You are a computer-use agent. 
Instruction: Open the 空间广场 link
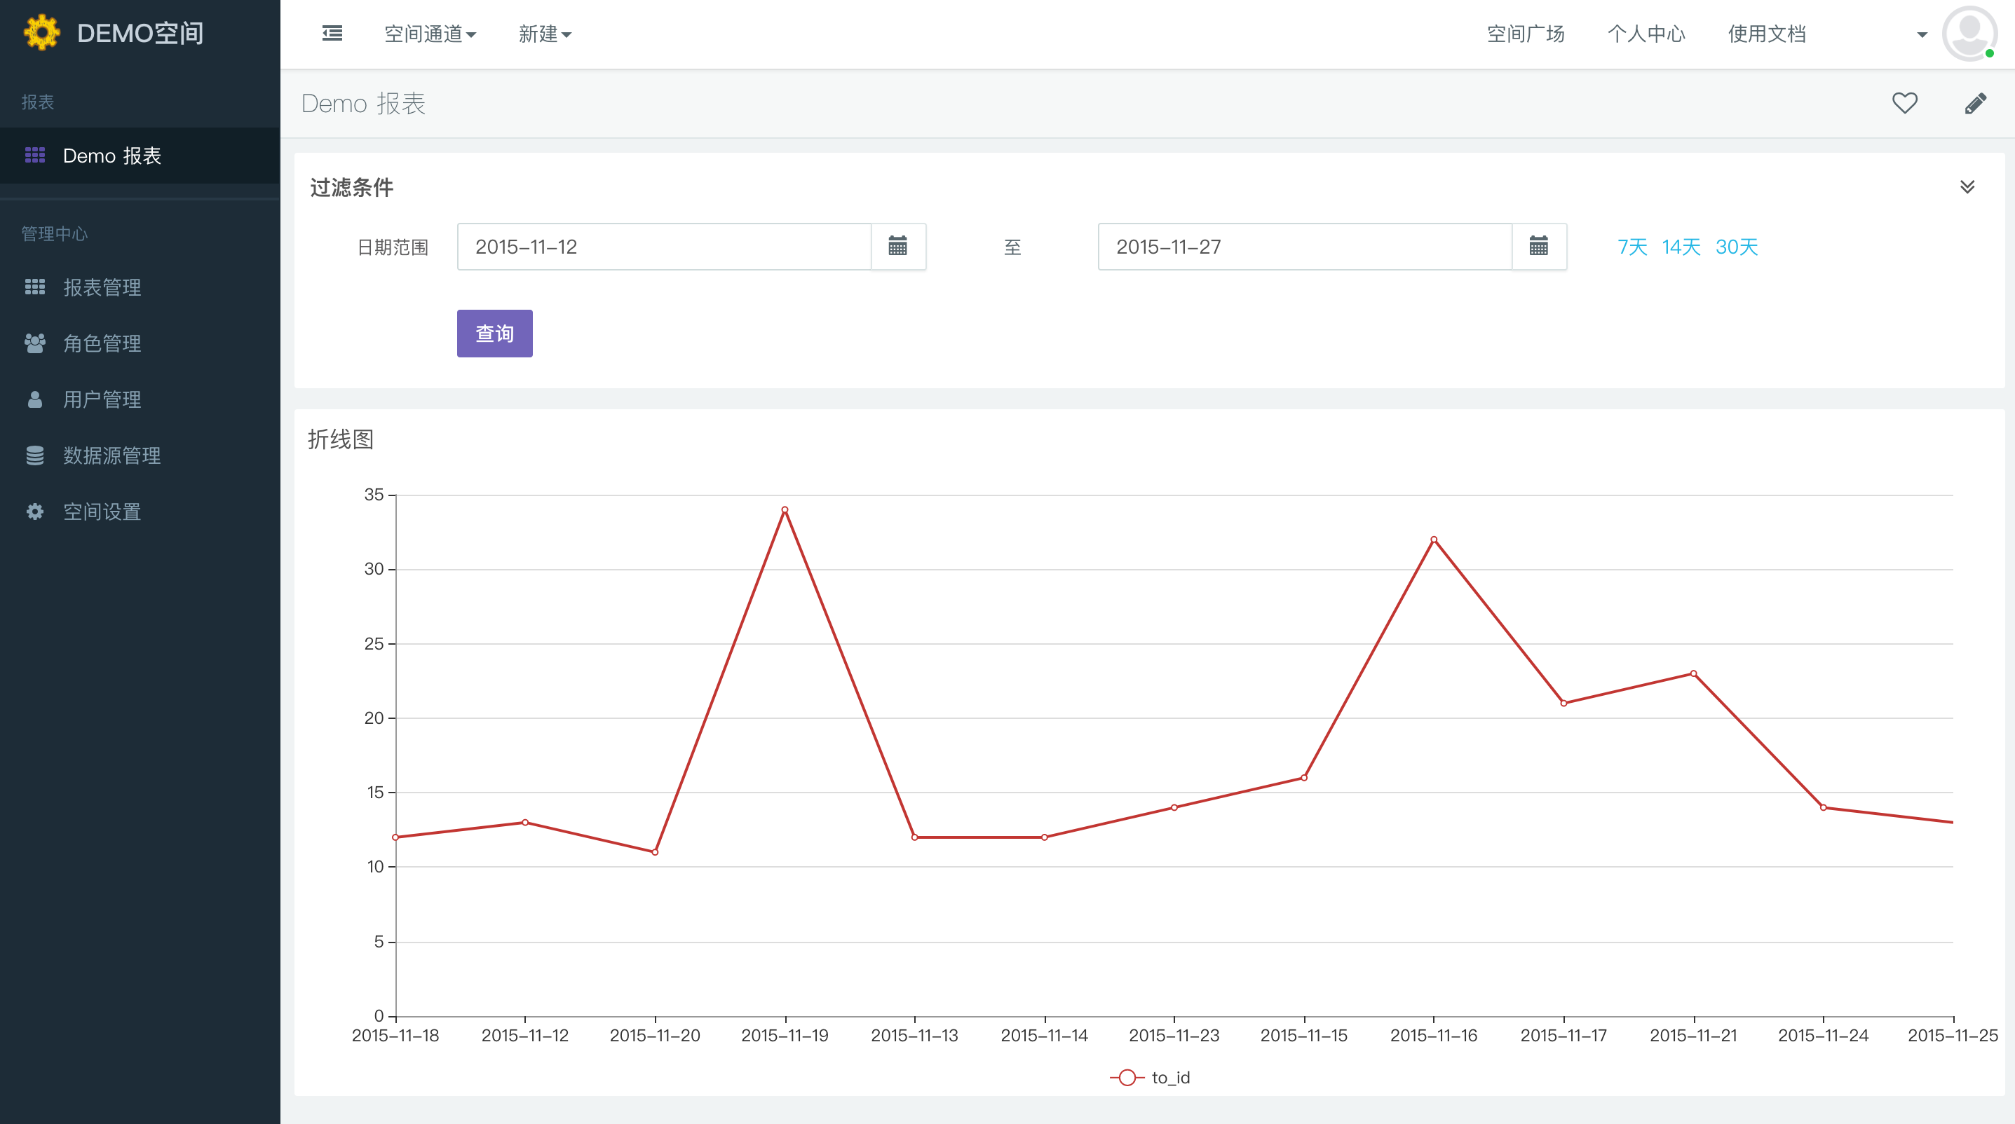1526,34
